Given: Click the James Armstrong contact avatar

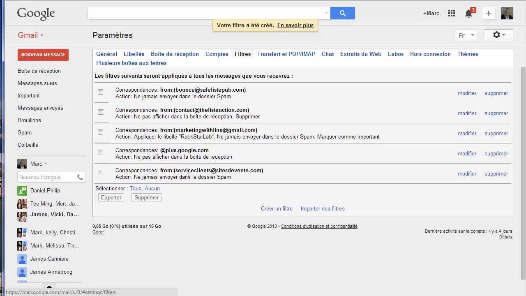Looking at the screenshot, I should pos(22,272).
